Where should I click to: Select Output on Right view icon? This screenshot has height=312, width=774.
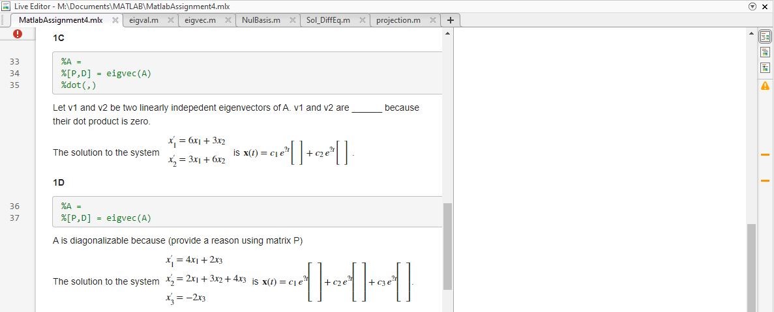[765, 37]
